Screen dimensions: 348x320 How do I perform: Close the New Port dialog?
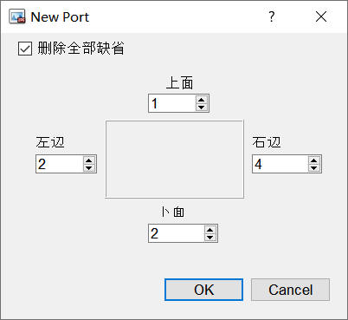tap(321, 16)
